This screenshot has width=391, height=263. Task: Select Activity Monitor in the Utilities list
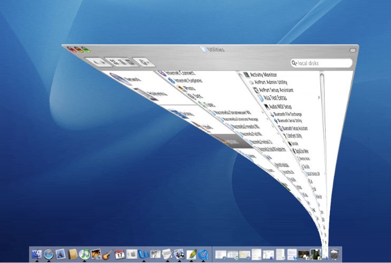coord(263,75)
